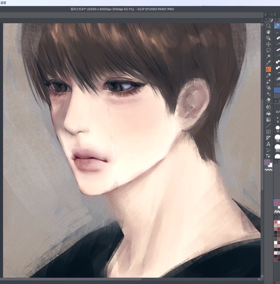280x284 pixels.
Task: Open sub tool palette hamburger menu
Action: point(276,20)
